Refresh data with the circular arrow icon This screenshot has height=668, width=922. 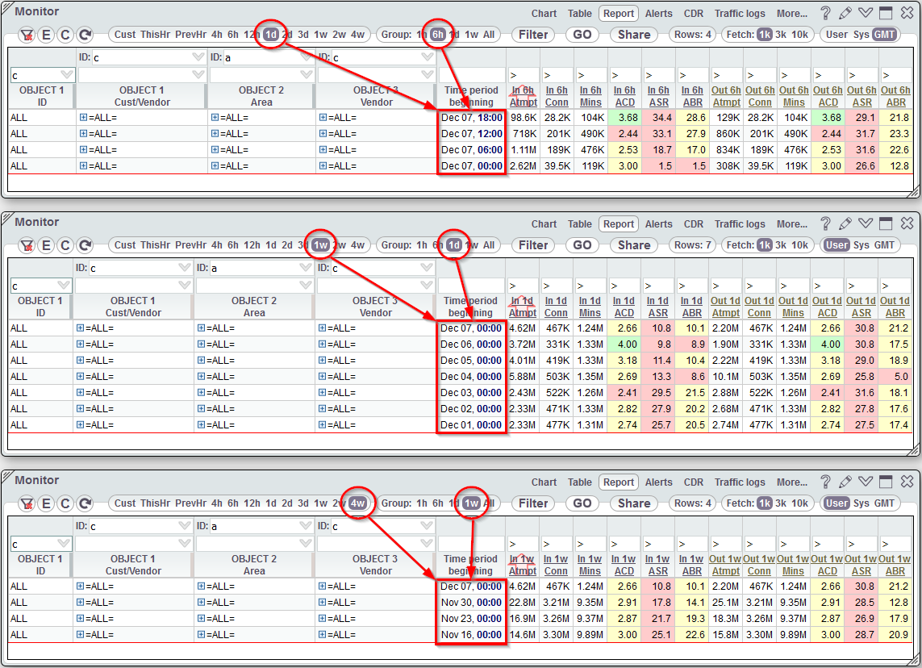tap(84, 35)
